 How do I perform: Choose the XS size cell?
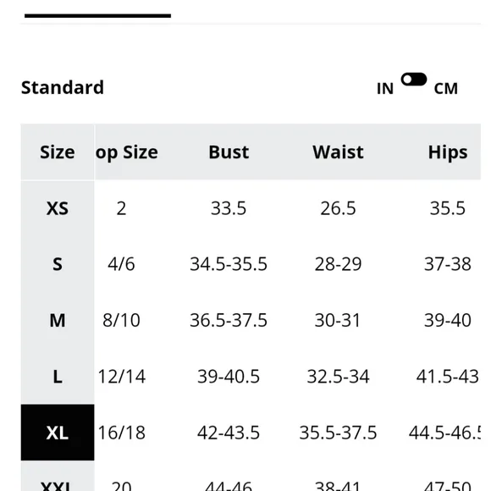click(x=58, y=208)
